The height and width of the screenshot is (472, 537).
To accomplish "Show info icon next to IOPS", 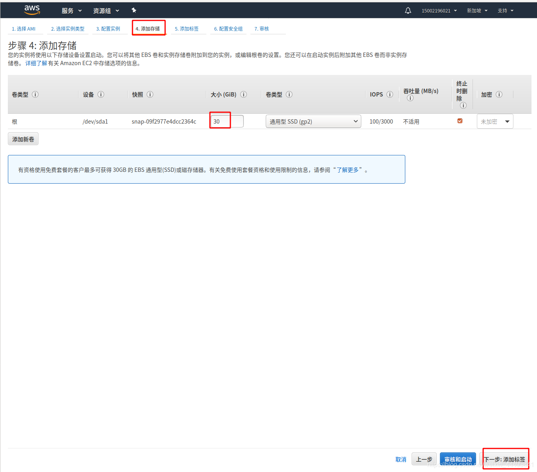I will [390, 95].
